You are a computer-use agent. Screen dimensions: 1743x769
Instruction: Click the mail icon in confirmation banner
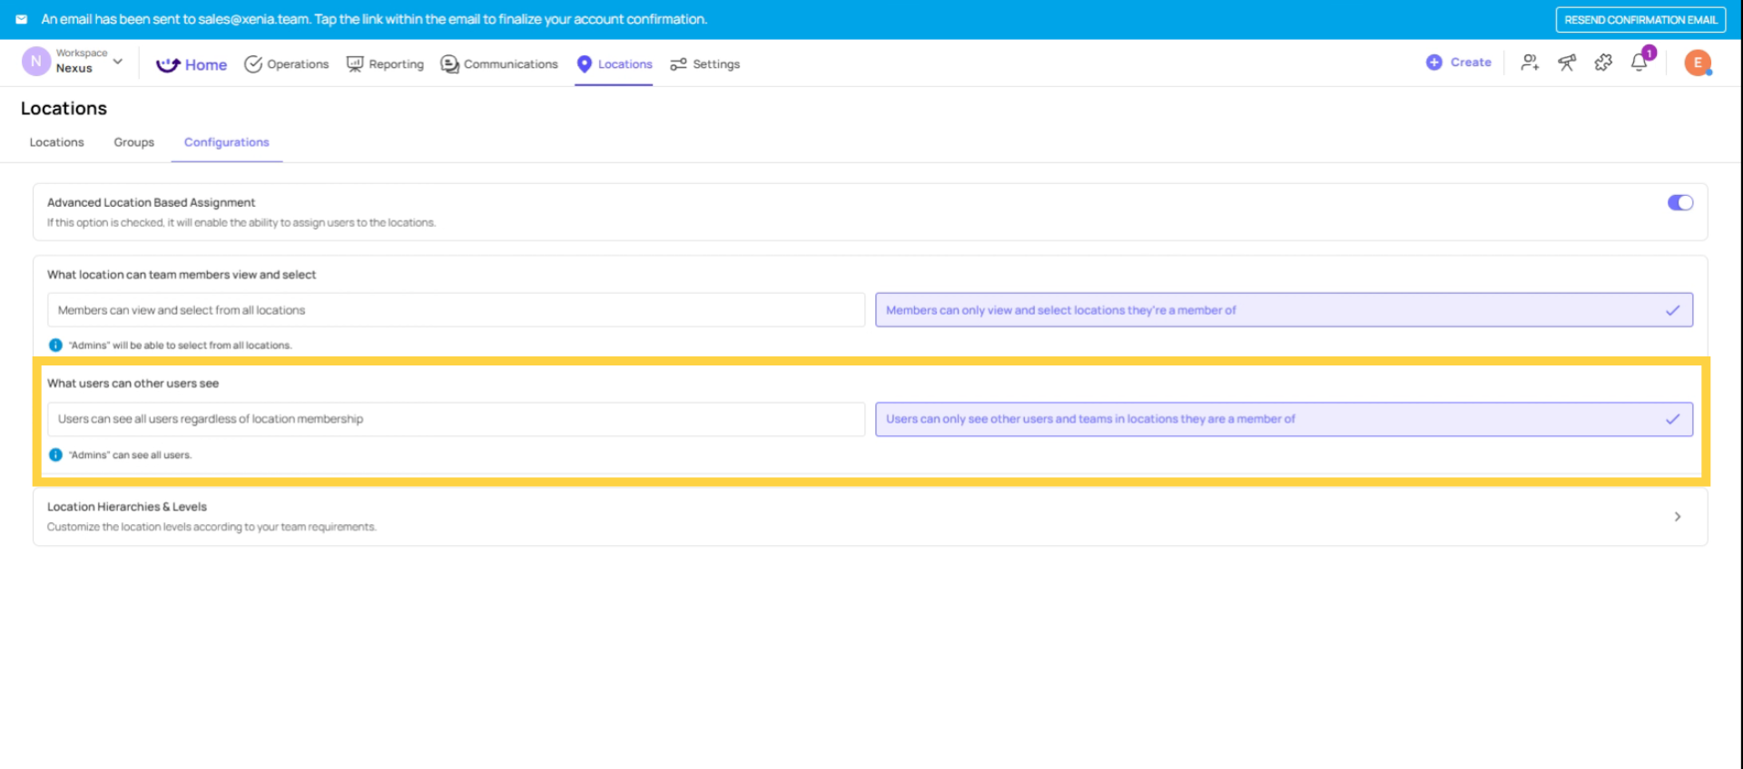[x=22, y=19]
